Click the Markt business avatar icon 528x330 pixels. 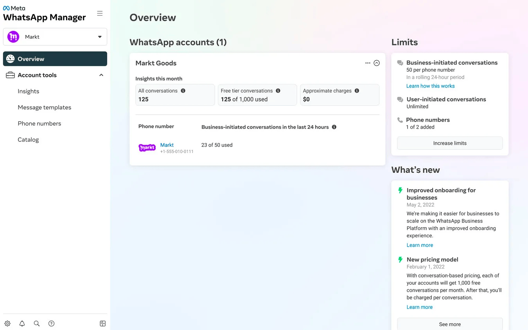tap(13, 36)
